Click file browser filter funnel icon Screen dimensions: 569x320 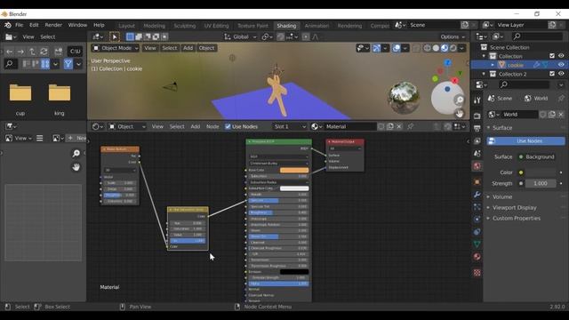click(x=68, y=64)
